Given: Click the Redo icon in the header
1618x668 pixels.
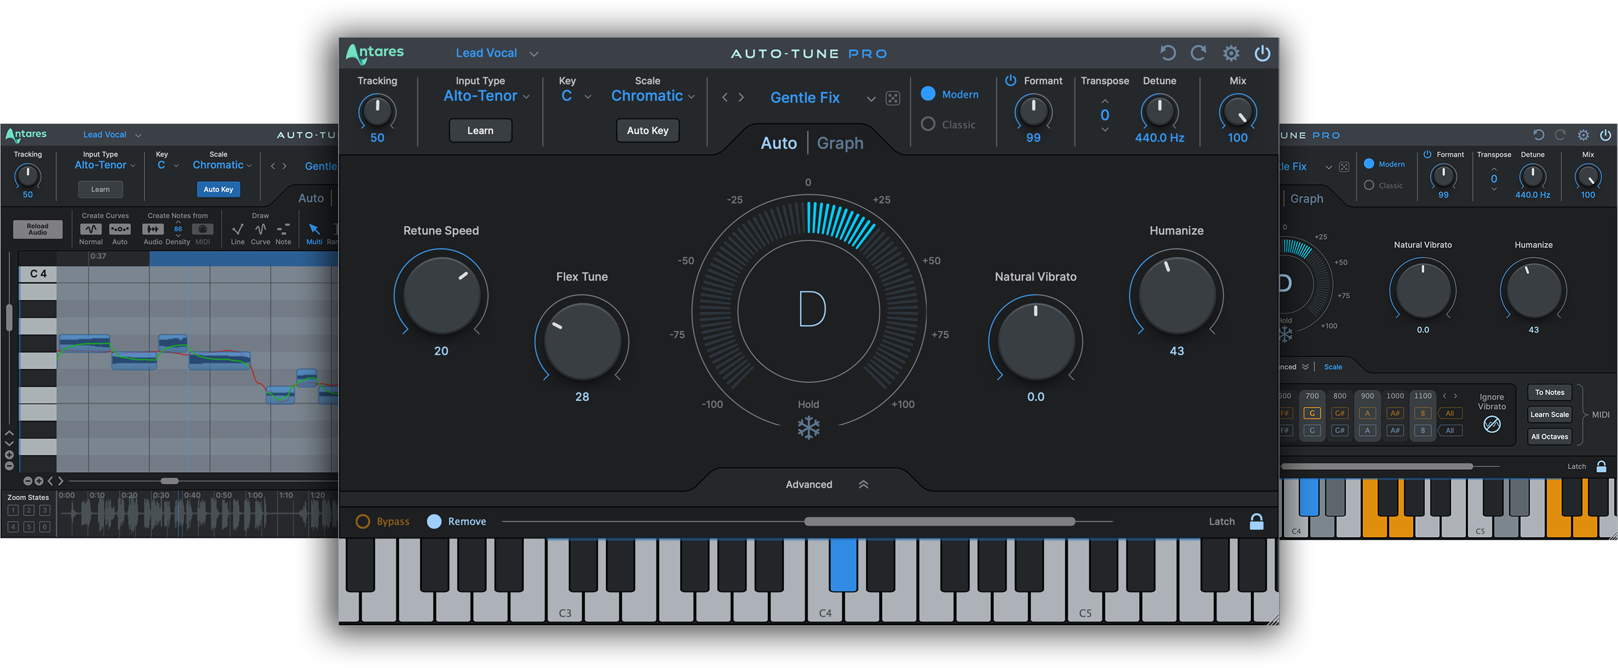Looking at the screenshot, I should click(1198, 53).
